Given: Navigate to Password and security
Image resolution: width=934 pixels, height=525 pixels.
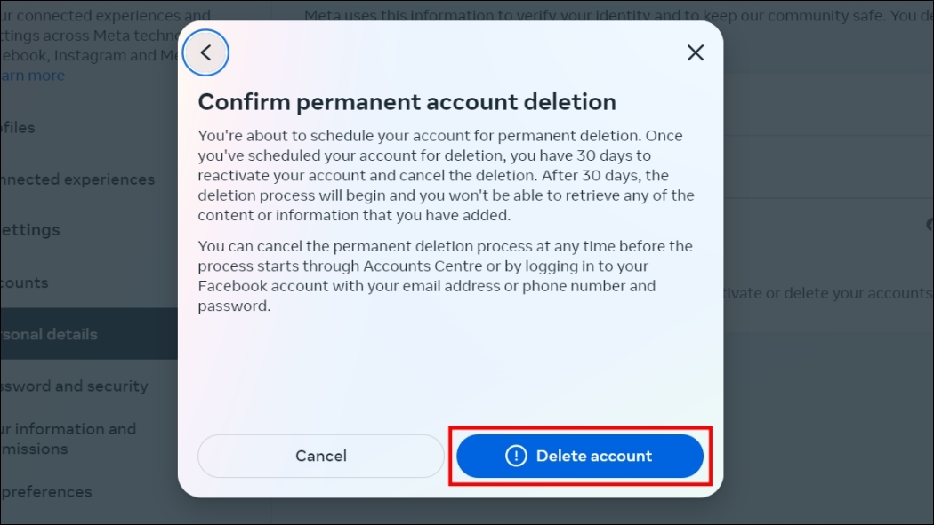Looking at the screenshot, I should click(x=74, y=386).
